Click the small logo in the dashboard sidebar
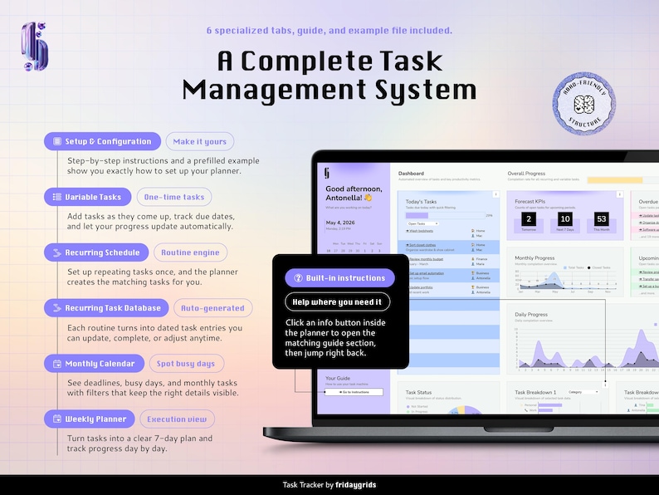This screenshot has height=495, width=659. 327,173
